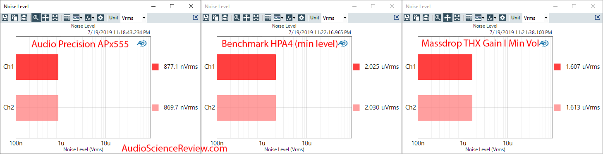Save data in Benchmark HPA4 window
This screenshot has width=603, height=154.
(206, 18)
